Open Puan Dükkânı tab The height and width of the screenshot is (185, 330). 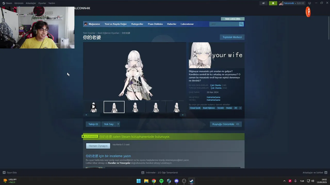click(155, 24)
